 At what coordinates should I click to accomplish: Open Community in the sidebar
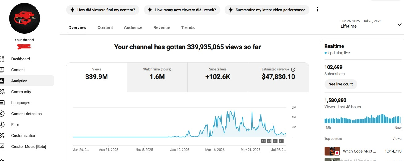[x=21, y=92]
